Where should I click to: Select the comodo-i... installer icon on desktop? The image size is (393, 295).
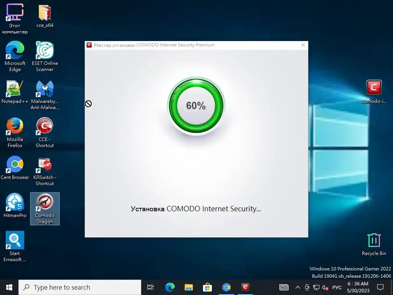(374, 92)
